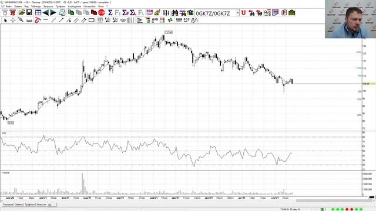Click the floppy disk save icon
Image resolution: width=376 pixels, height=211 pixels.
click(x=29, y=12)
